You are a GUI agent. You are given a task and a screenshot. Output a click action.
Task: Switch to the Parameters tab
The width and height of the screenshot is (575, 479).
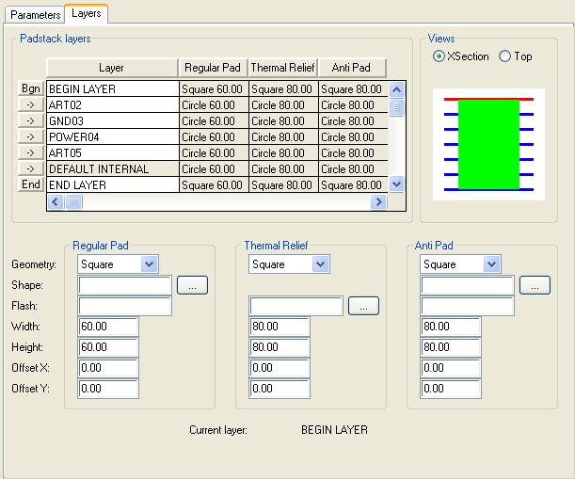pyautogui.click(x=35, y=15)
